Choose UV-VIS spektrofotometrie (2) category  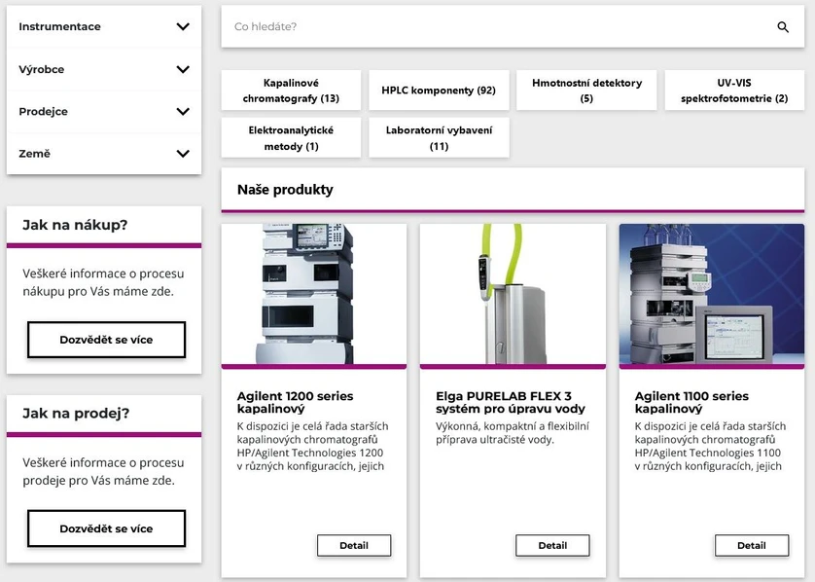tap(734, 91)
